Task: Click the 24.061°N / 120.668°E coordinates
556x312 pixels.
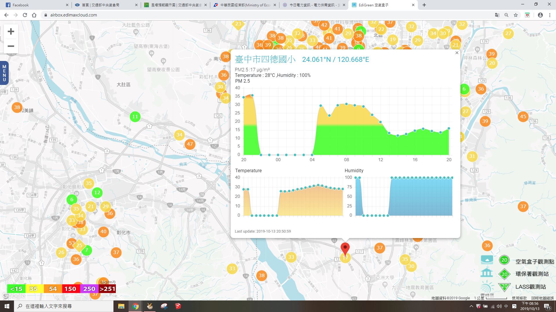Action: tap(335, 60)
